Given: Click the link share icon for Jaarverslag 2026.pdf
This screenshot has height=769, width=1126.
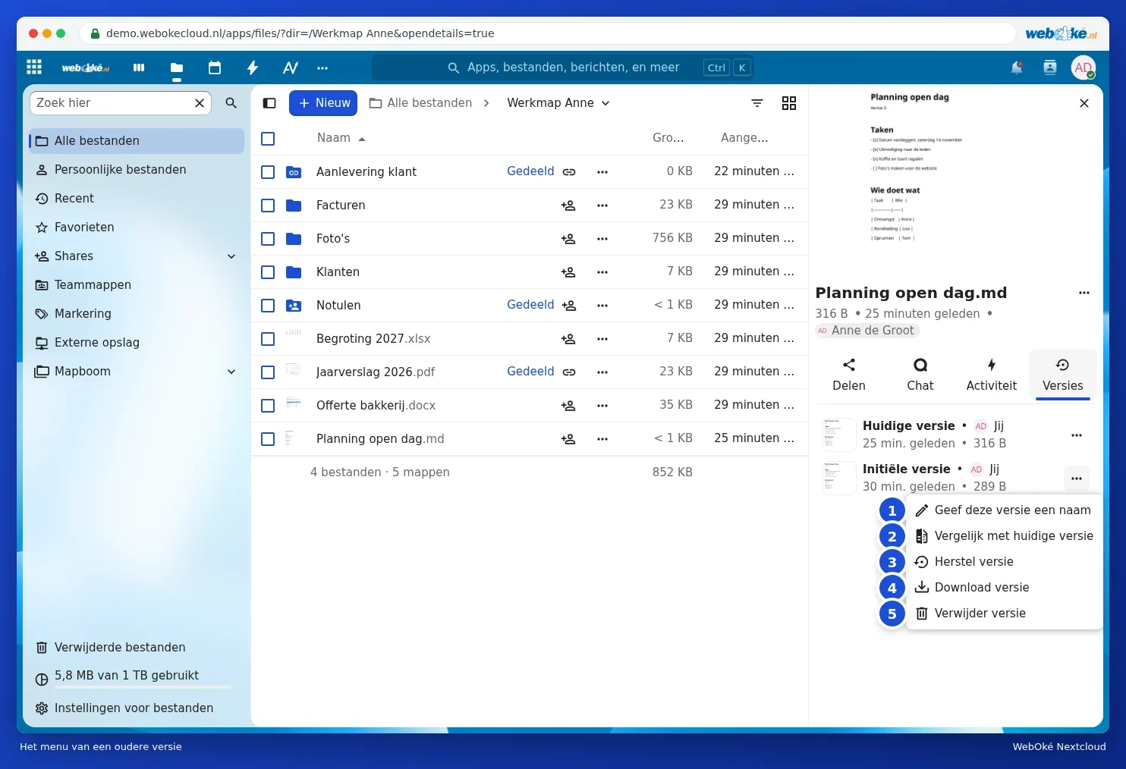Looking at the screenshot, I should [569, 372].
